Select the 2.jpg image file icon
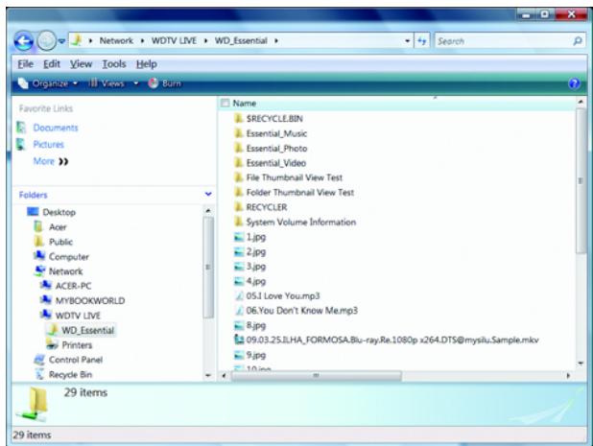The width and height of the screenshot is (593, 446). tap(239, 251)
